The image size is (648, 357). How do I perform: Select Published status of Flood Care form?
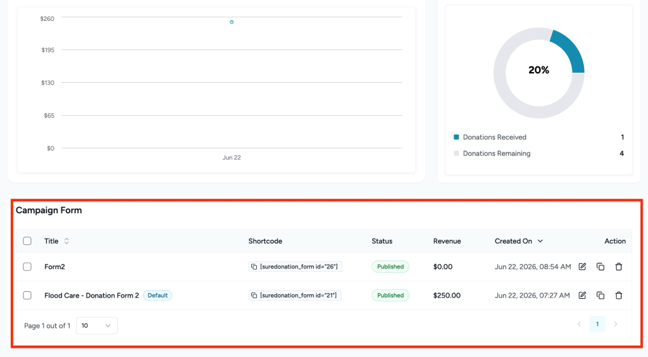(x=390, y=295)
